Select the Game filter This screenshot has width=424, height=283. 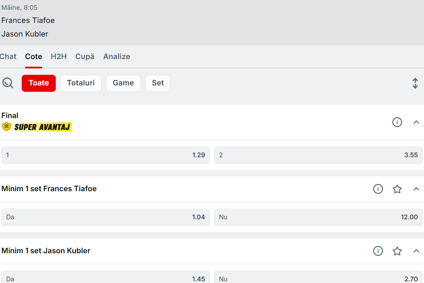pyautogui.click(x=123, y=83)
